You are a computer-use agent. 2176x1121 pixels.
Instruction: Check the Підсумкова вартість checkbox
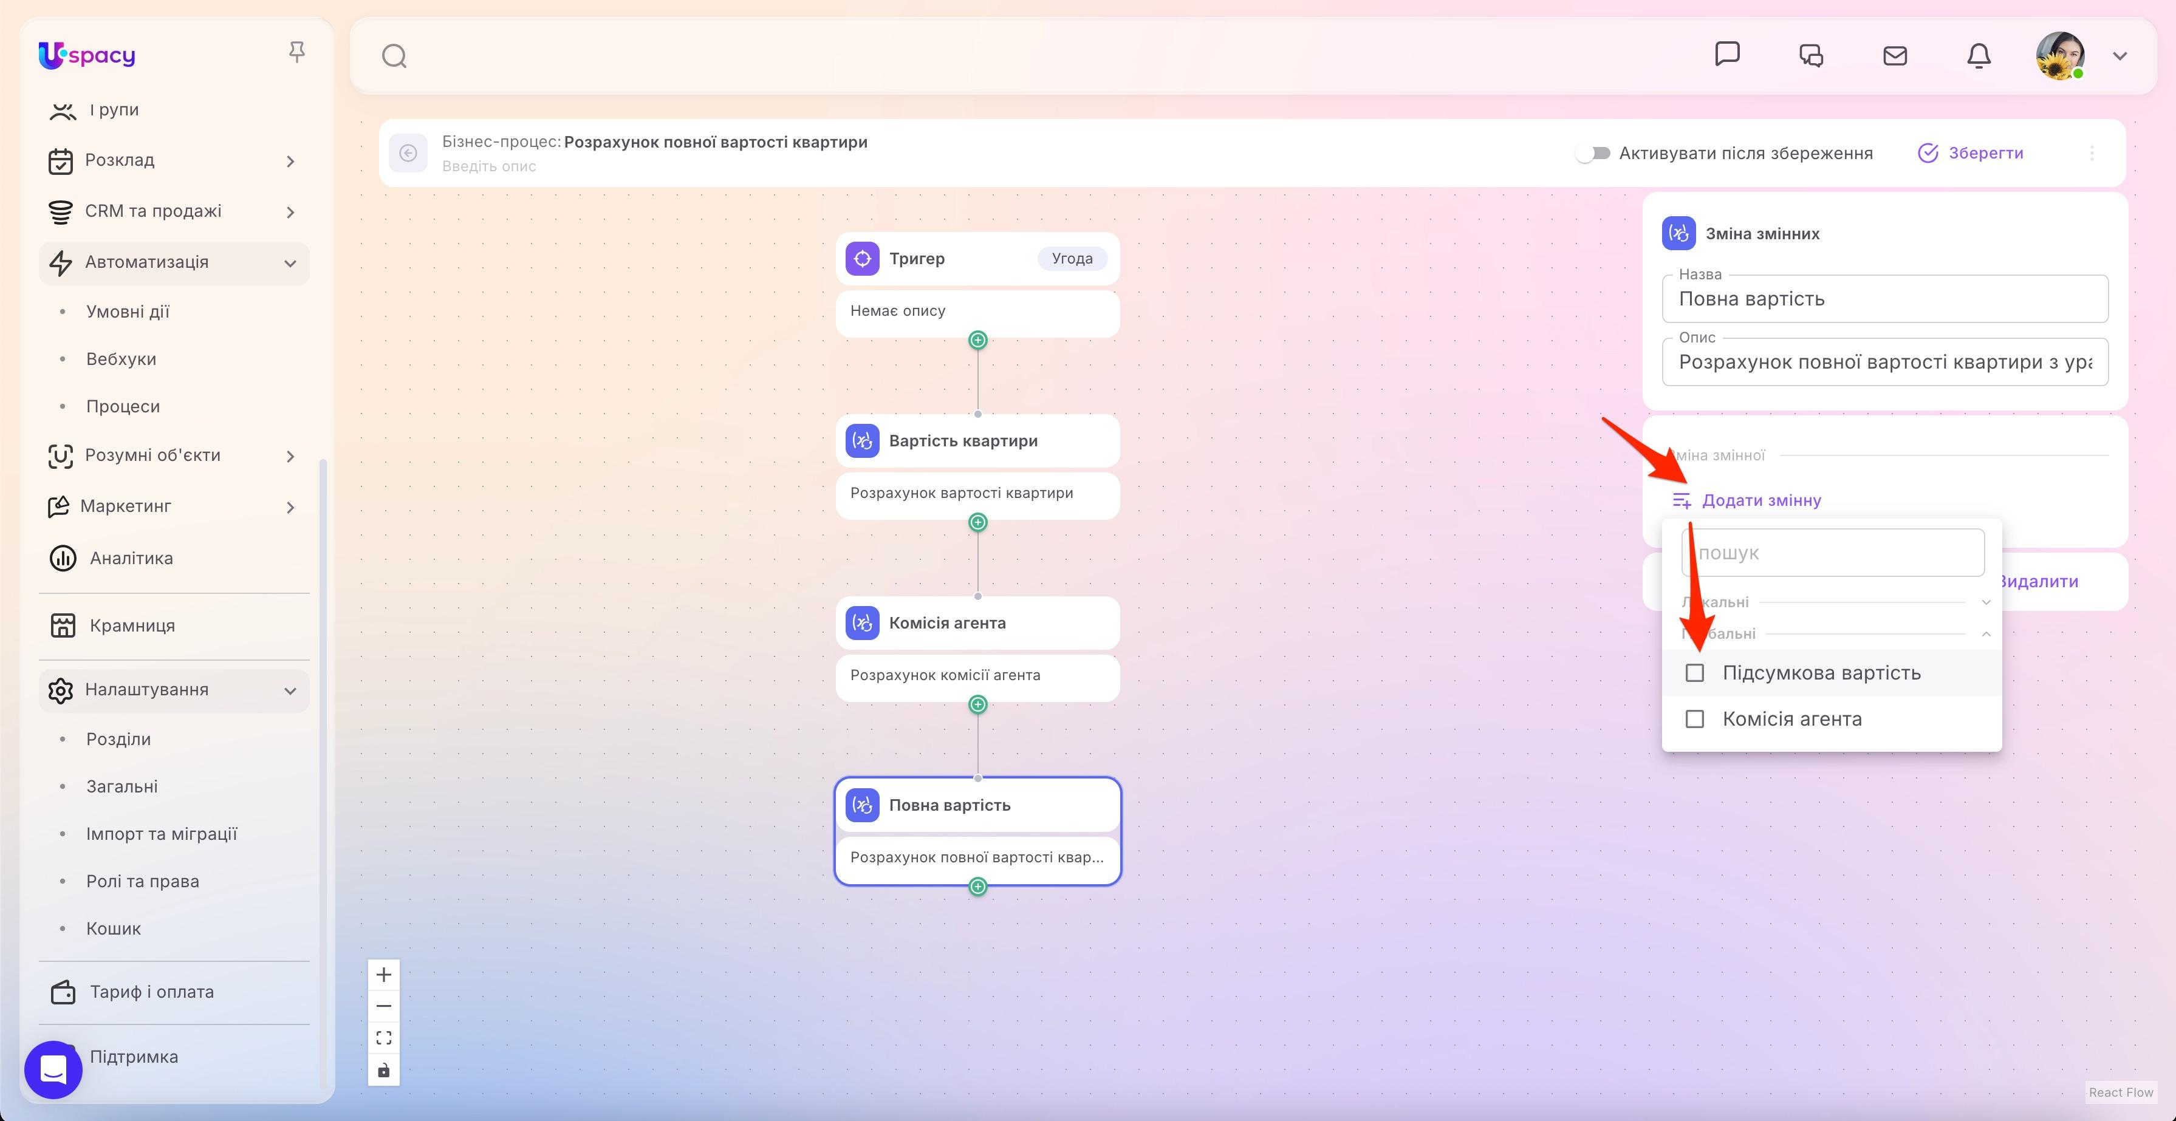point(1694,673)
